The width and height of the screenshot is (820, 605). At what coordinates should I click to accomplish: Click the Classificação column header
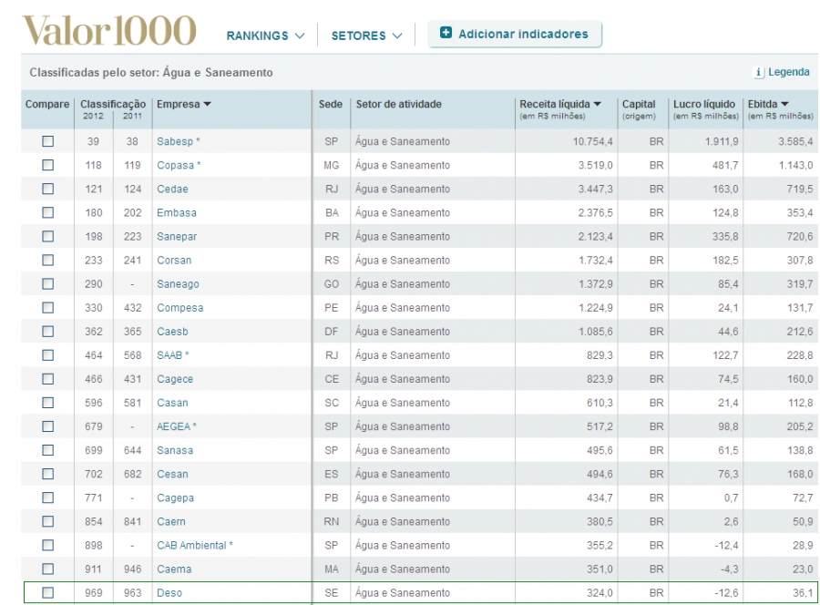pos(113,104)
